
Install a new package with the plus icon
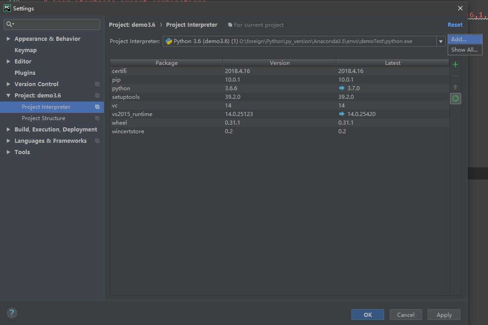coord(455,64)
